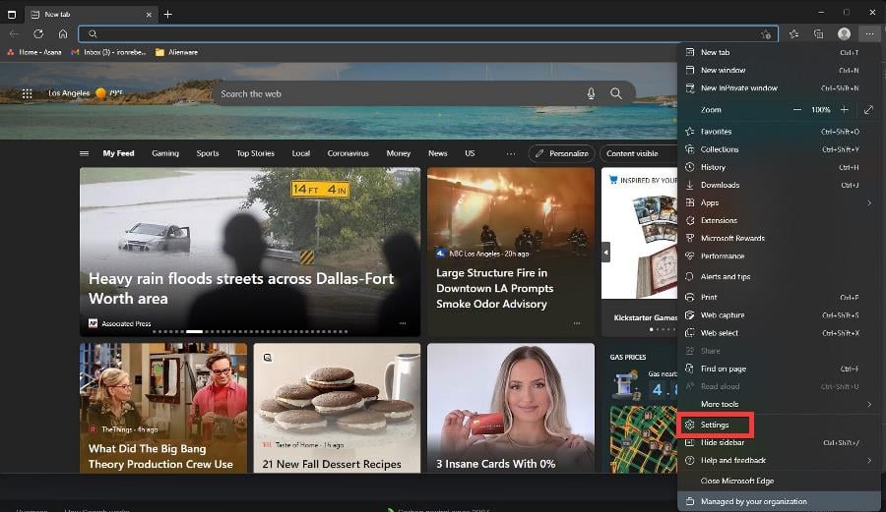Start Web select from the menu

[x=780, y=333]
